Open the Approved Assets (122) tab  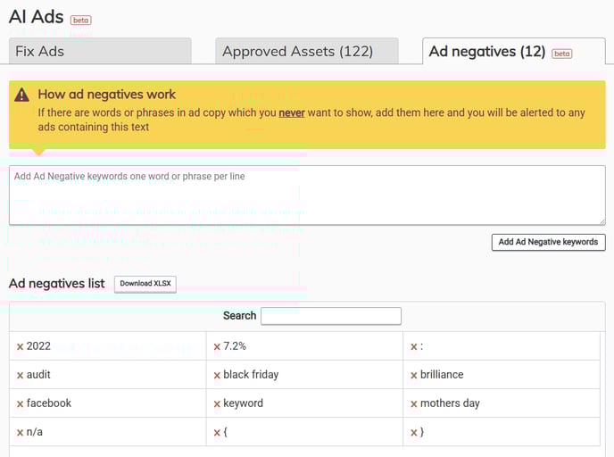tap(306, 51)
